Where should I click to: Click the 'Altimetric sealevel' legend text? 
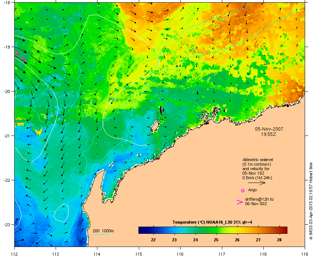(258, 160)
